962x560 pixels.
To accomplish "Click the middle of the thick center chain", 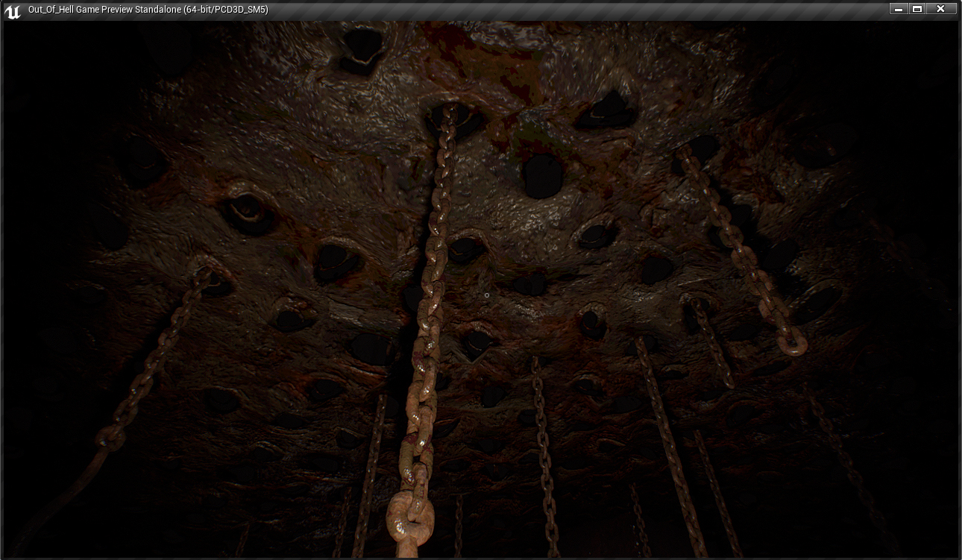I will tap(431, 298).
